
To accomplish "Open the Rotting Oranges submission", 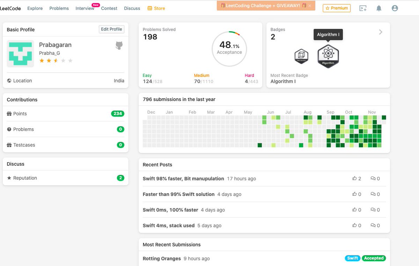I will coord(162,259).
